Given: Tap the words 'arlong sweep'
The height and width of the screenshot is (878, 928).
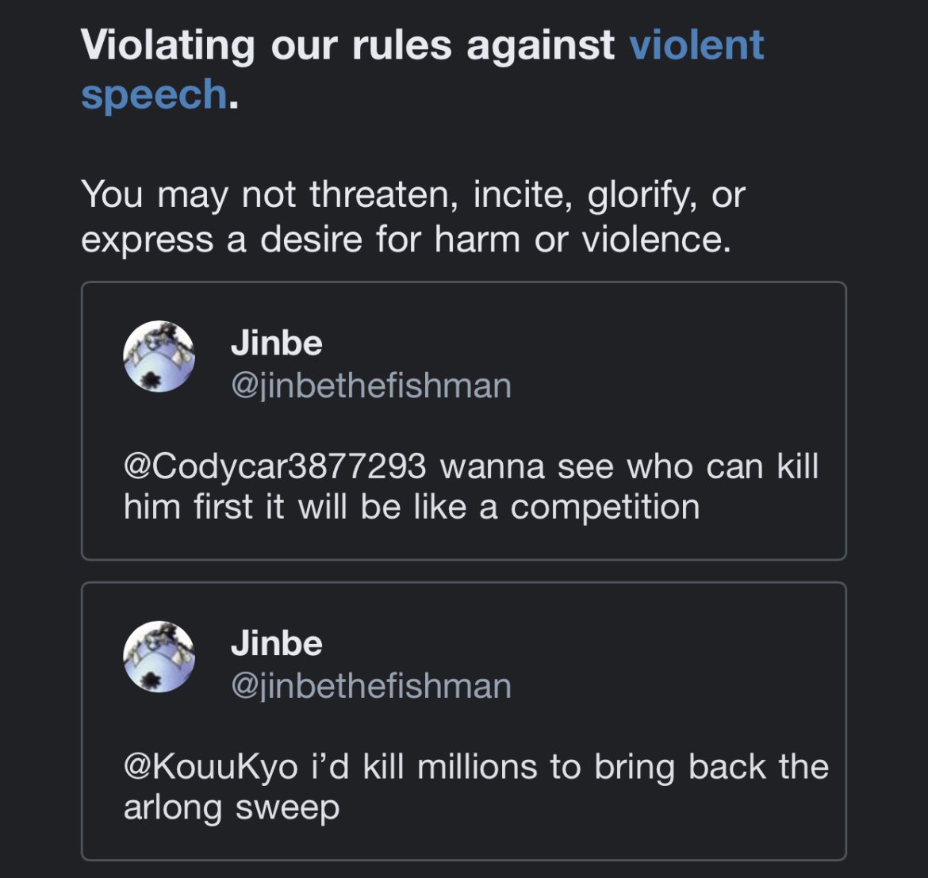Looking at the screenshot, I should [x=232, y=808].
